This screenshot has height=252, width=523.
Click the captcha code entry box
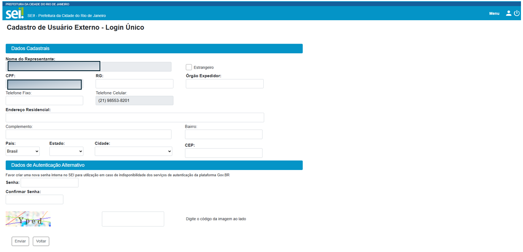(133, 219)
